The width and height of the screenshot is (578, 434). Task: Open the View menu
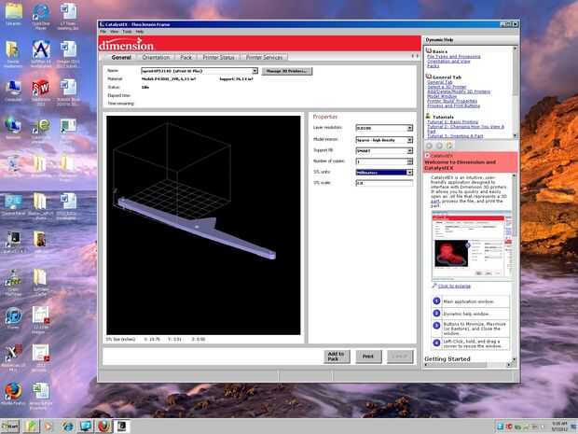[115, 32]
